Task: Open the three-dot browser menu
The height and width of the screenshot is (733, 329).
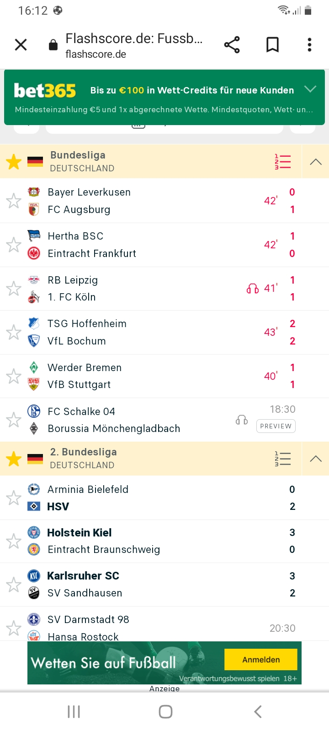Action: coord(309,45)
